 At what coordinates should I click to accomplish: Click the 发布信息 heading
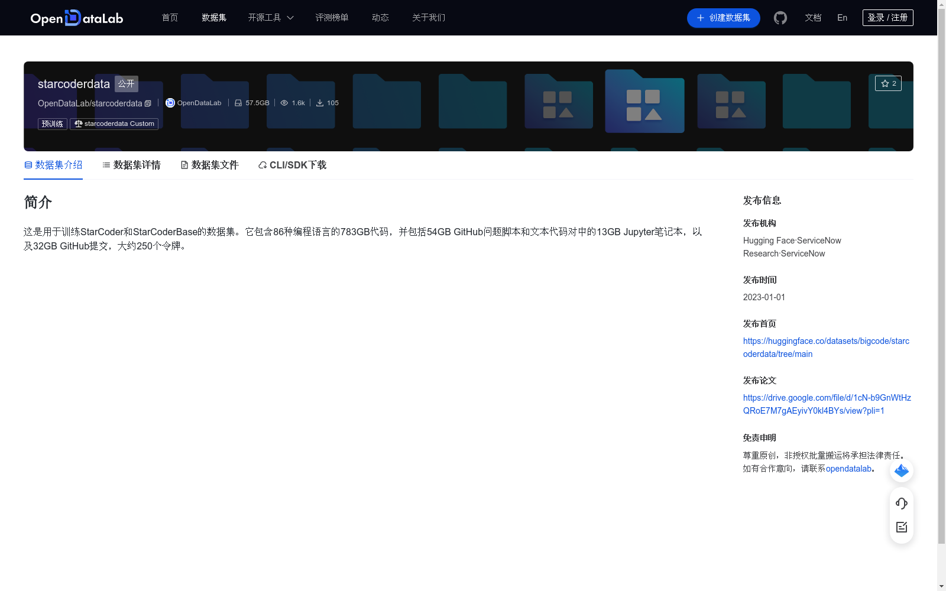tap(762, 200)
